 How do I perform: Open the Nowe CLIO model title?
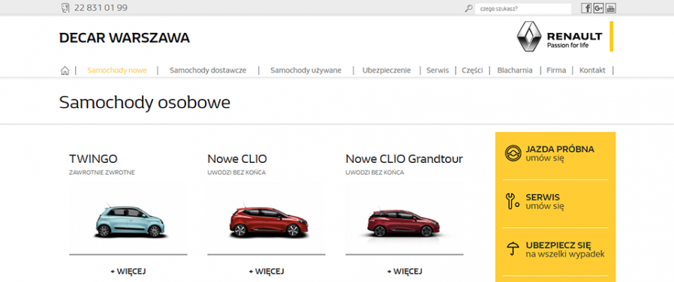click(237, 159)
